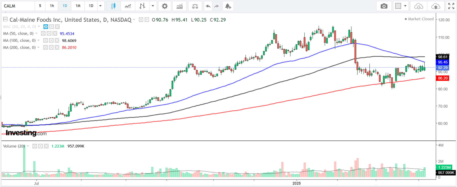The width and height of the screenshot is (457, 187).
Task: Load chart layout from the cloud
Action: click(418, 6)
